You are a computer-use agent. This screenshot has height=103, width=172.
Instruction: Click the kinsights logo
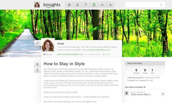[52, 5]
